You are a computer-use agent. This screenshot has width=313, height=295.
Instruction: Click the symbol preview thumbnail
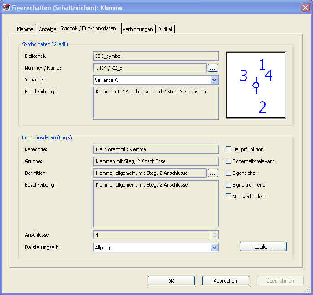click(x=256, y=85)
